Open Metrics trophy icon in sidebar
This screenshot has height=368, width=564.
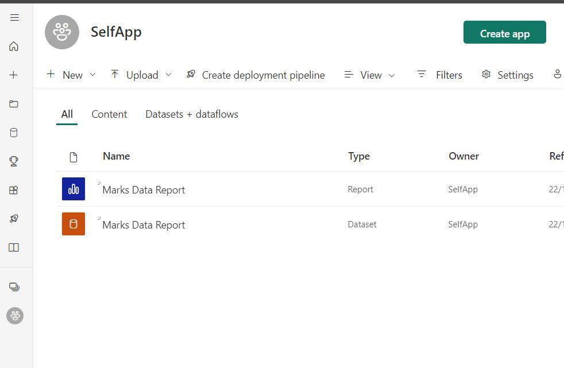pyautogui.click(x=14, y=161)
